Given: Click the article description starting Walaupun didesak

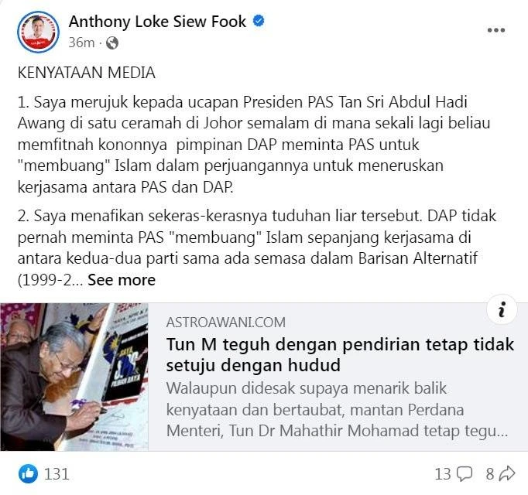Looking at the screenshot, I should click(x=337, y=409).
